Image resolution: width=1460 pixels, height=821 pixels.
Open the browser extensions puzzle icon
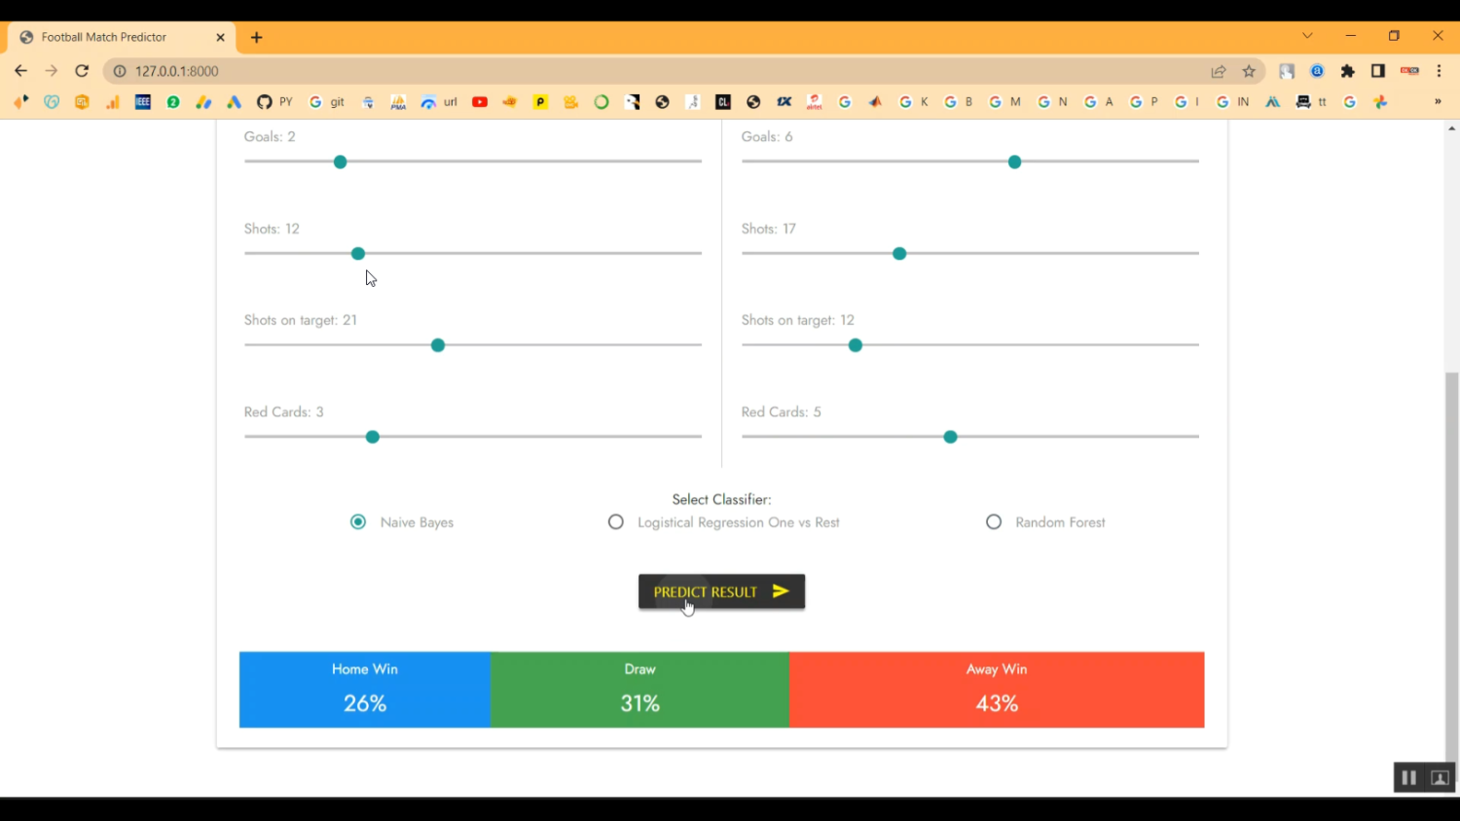coord(1347,71)
